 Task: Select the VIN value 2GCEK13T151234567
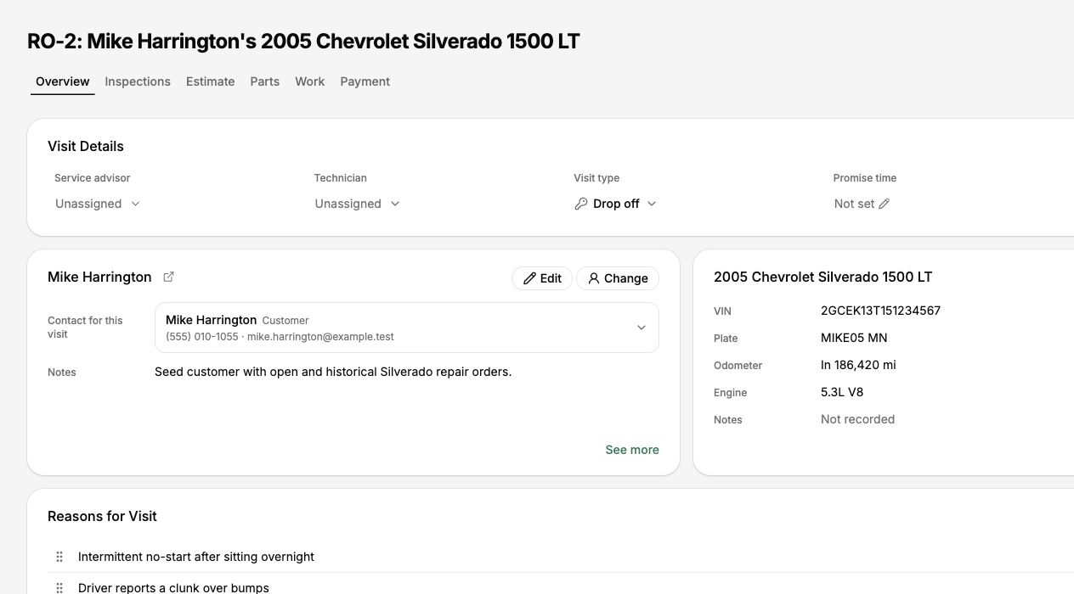880,311
